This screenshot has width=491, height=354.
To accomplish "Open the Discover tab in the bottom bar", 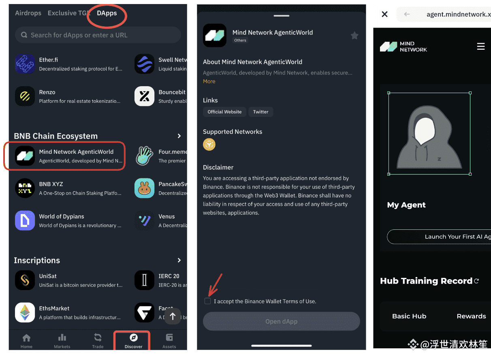I will 133,341.
